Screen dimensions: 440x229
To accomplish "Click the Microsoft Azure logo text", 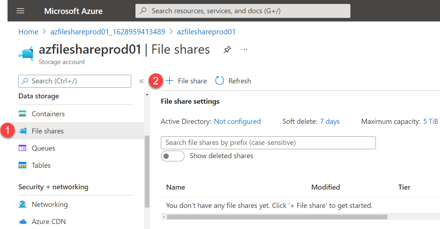I will (x=73, y=11).
